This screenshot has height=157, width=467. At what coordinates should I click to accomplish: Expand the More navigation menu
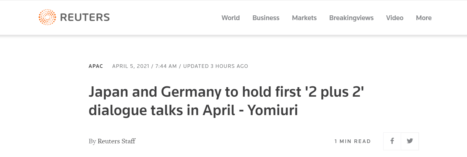424,18
